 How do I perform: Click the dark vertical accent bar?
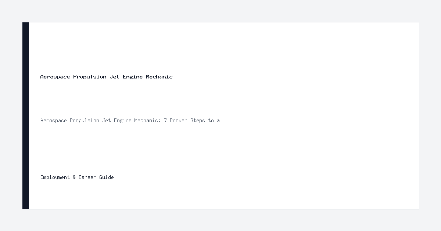point(26,115)
